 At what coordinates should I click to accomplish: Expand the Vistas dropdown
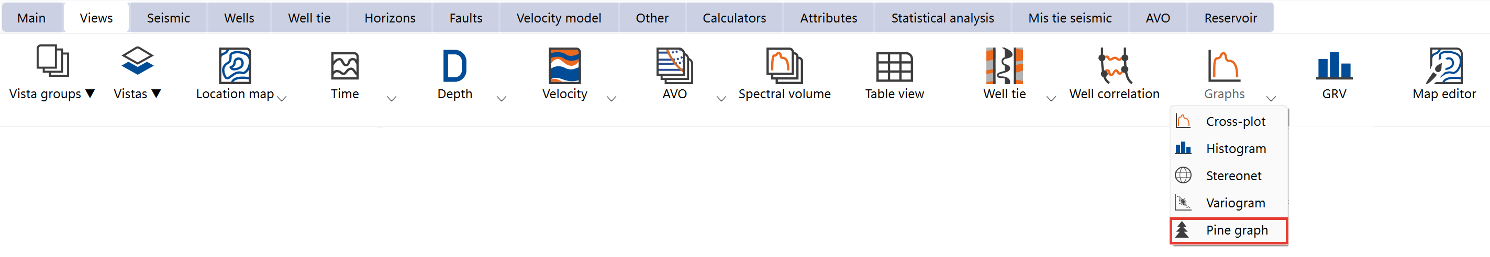(x=138, y=94)
